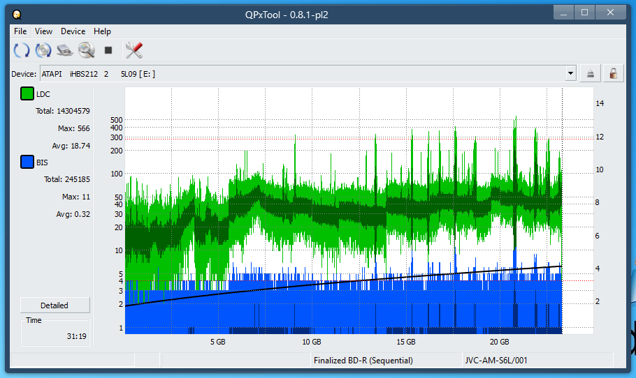Viewport: 636px width, 378px height.
Task: Open the Device menu
Action: point(73,31)
